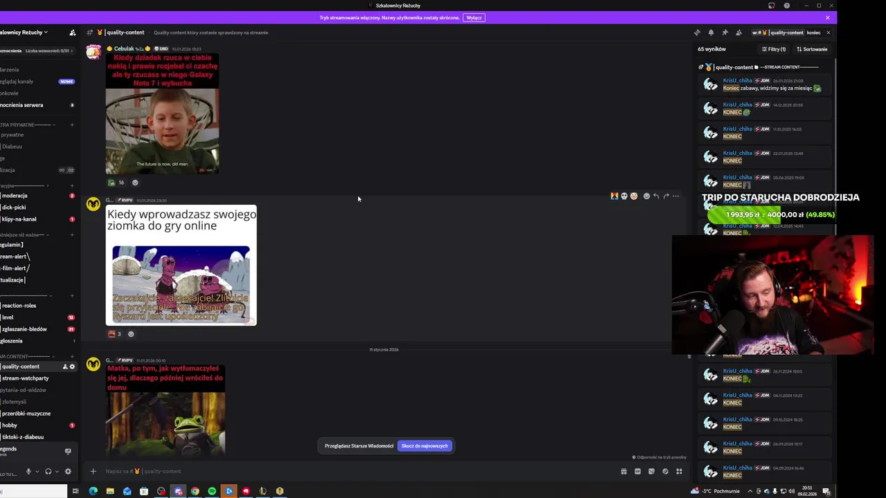Screen dimensions: 886x498
Task: Create invite for quality-content channel
Action: [66, 367]
